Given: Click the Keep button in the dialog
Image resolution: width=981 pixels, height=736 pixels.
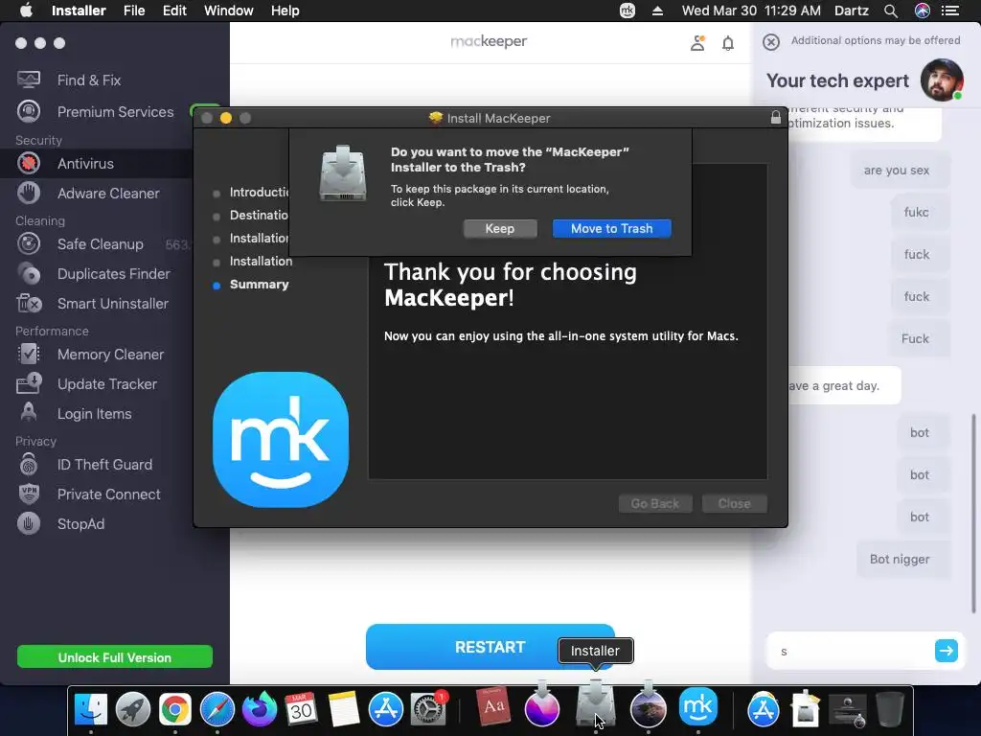Looking at the screenshot, I should pos(500,228).
